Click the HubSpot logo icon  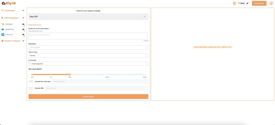pyautogui.click(x=3, y=24)
